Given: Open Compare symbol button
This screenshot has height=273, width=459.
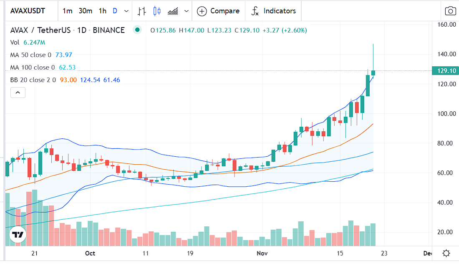Looking at the screenshot, I should 218,11.
